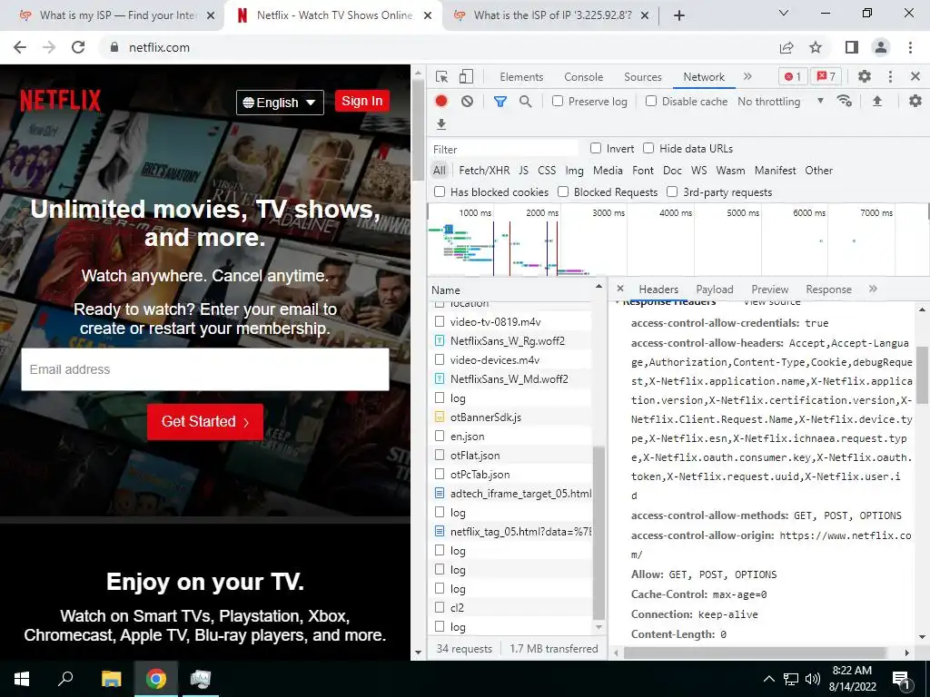The image size is (930, 697).
Task: Expand more request detail tabs chevron
Action: (x=873, y=289)
